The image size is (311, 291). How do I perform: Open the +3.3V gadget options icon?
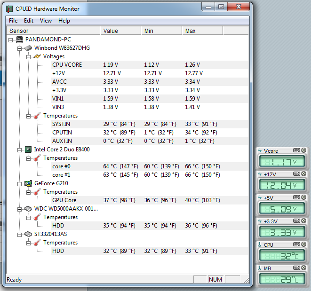[x=297, y=221]
